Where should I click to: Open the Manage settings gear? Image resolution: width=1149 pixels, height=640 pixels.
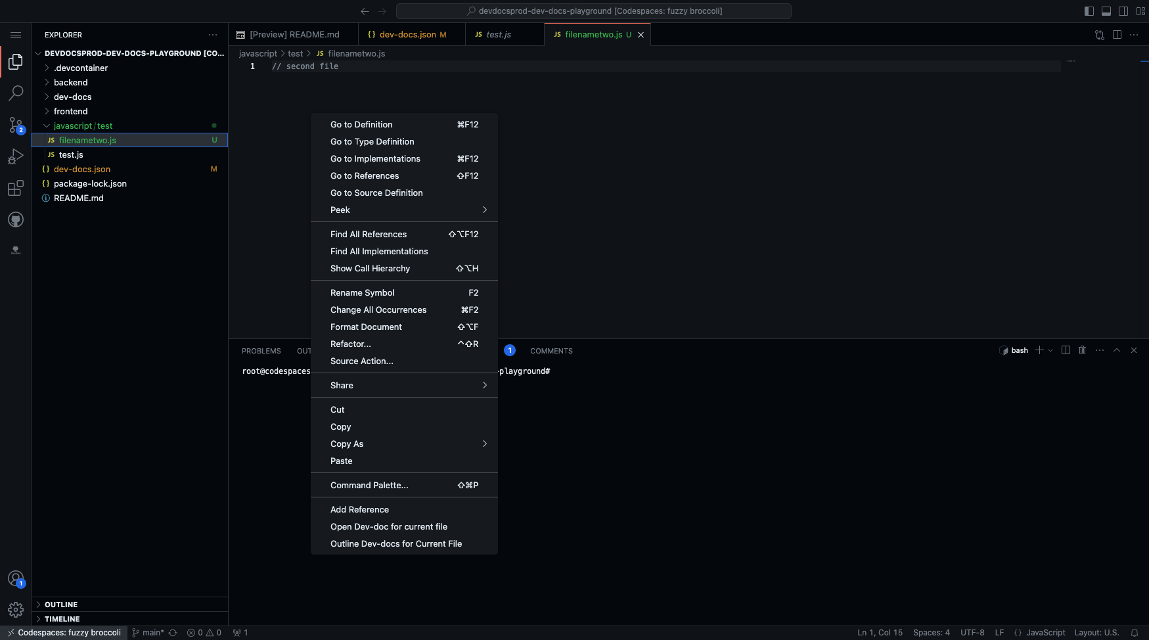pyautogui.click(x=16, y=610)
